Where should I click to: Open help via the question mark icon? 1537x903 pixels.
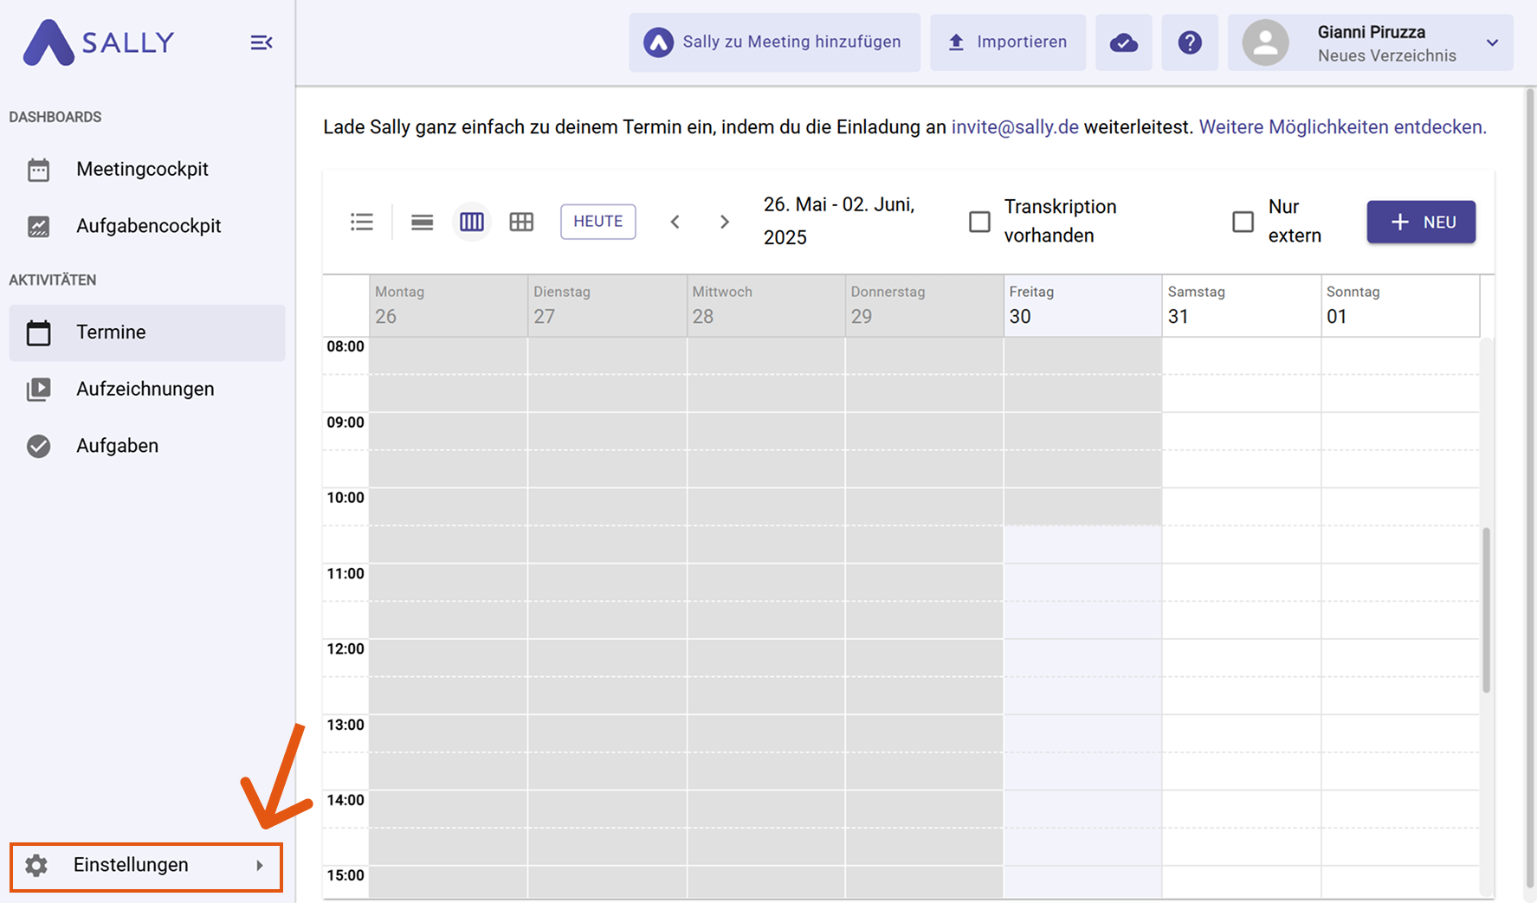(1189, 42)
